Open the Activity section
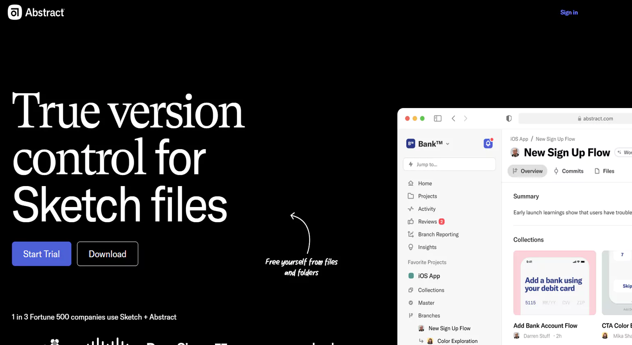Screen dimensions: 632x345 pyautogui.click(x=426, y=209)
